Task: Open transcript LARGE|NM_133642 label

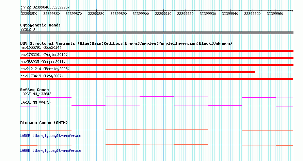Action: pos(36,94)
